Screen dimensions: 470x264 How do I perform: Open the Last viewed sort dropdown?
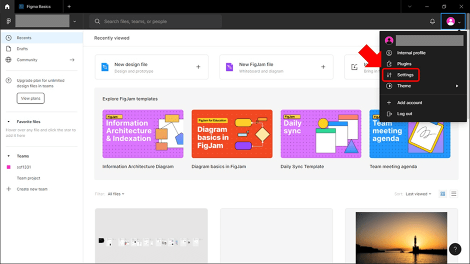[418, 194]
